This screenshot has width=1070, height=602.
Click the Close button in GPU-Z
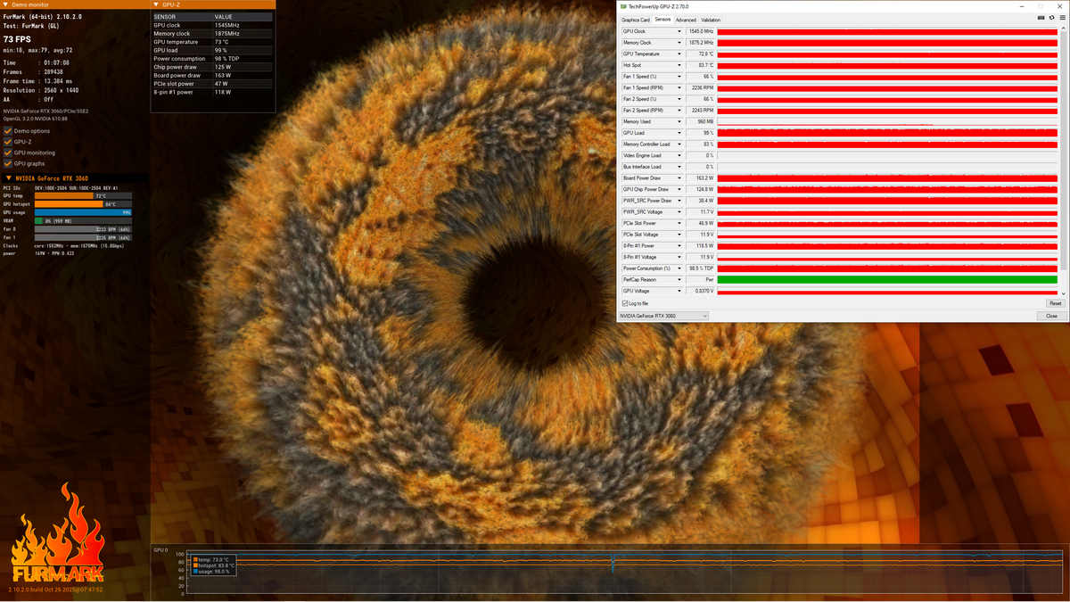[1052, 316]
